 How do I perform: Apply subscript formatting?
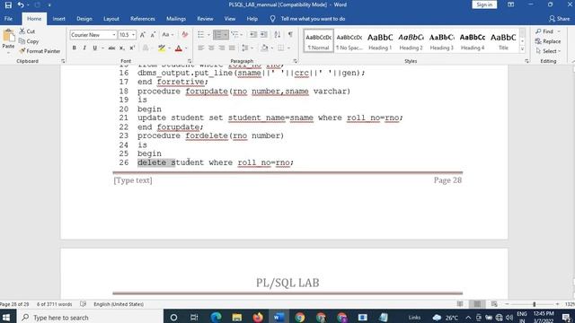(x=122, y=48)
